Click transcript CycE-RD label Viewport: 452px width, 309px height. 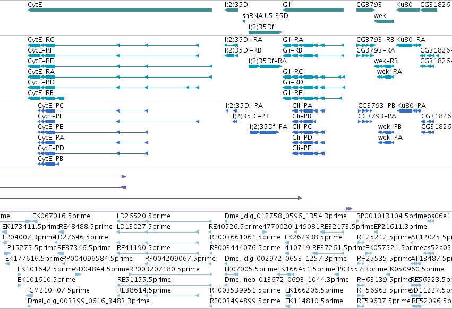[41, 82]
